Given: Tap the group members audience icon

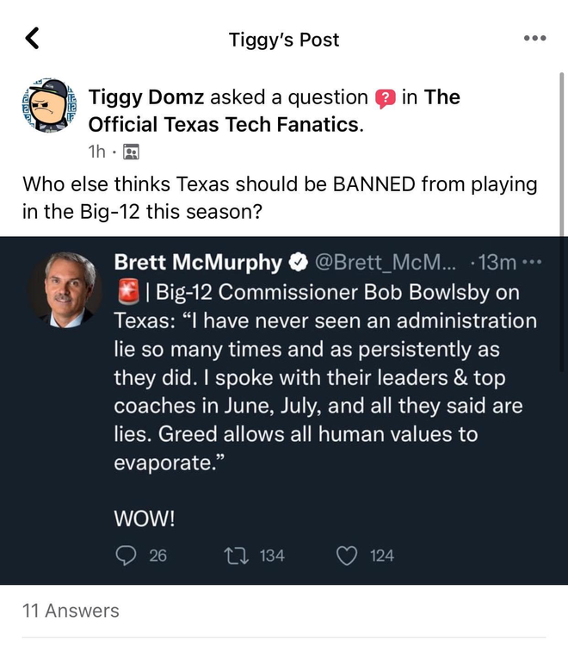Looking at the screenshot, I should [x=132, y=152].
